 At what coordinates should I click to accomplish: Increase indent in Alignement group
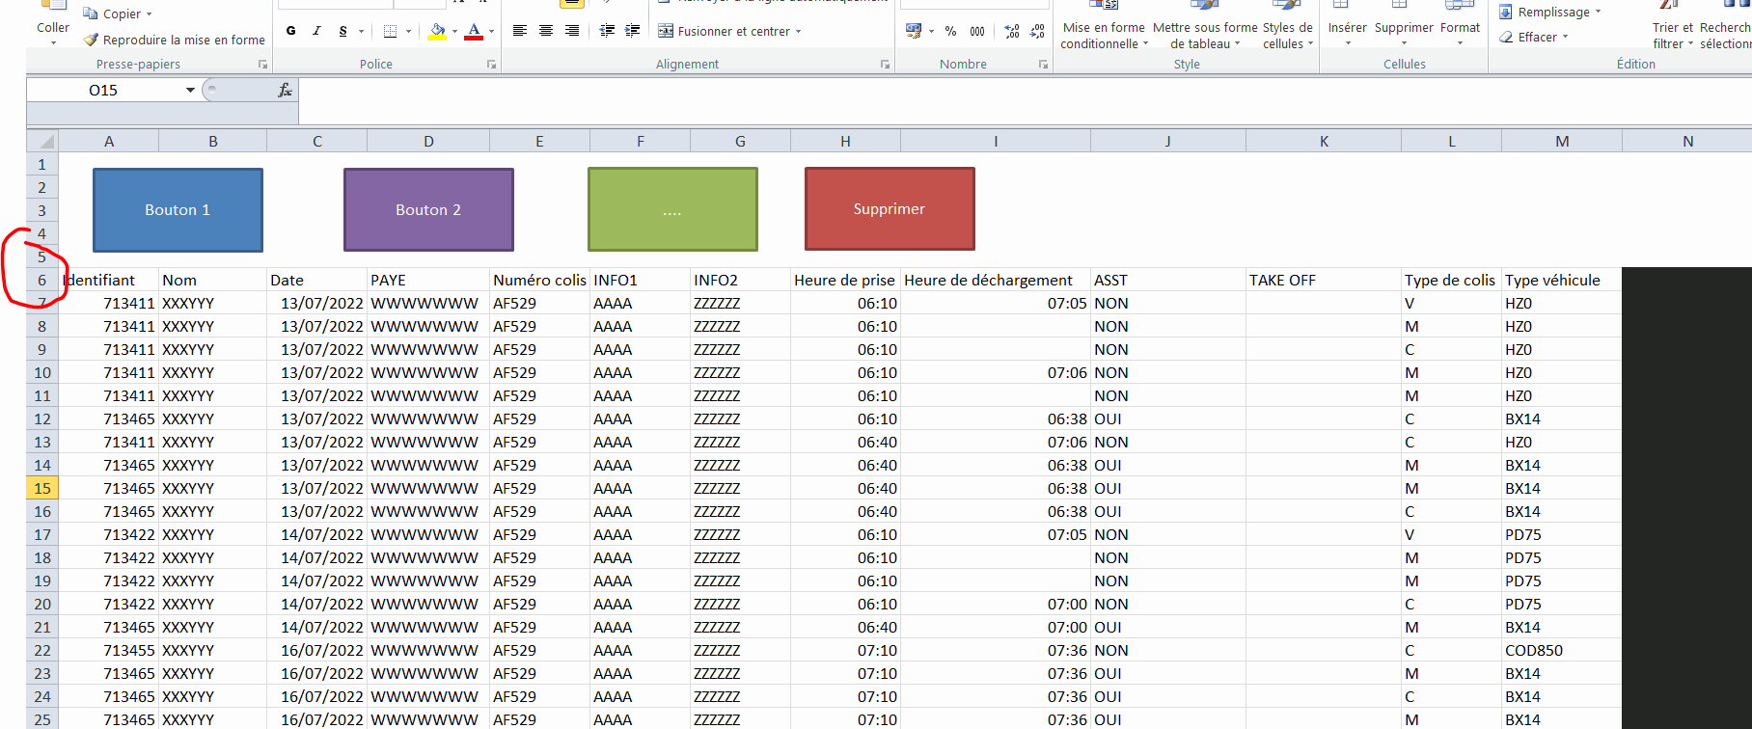[x=633, y=31]
